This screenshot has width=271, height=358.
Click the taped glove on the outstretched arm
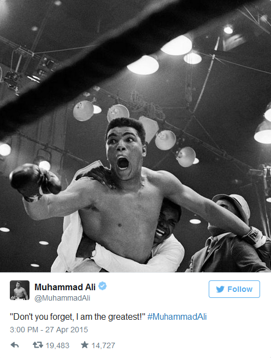(255, 237)
